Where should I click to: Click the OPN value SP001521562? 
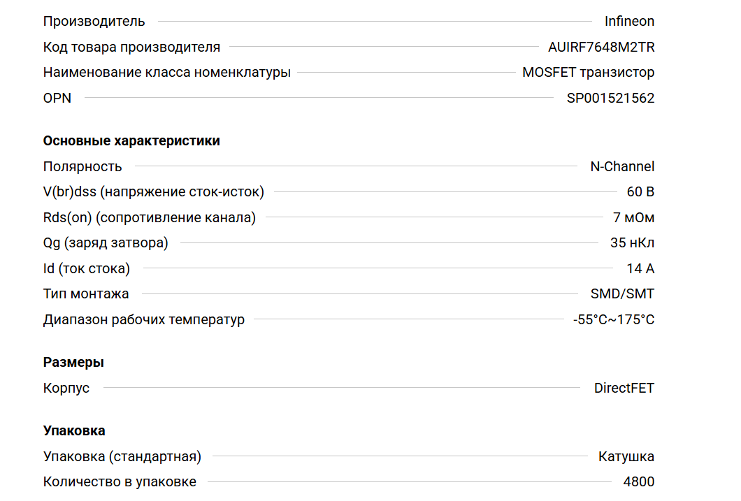610,98
